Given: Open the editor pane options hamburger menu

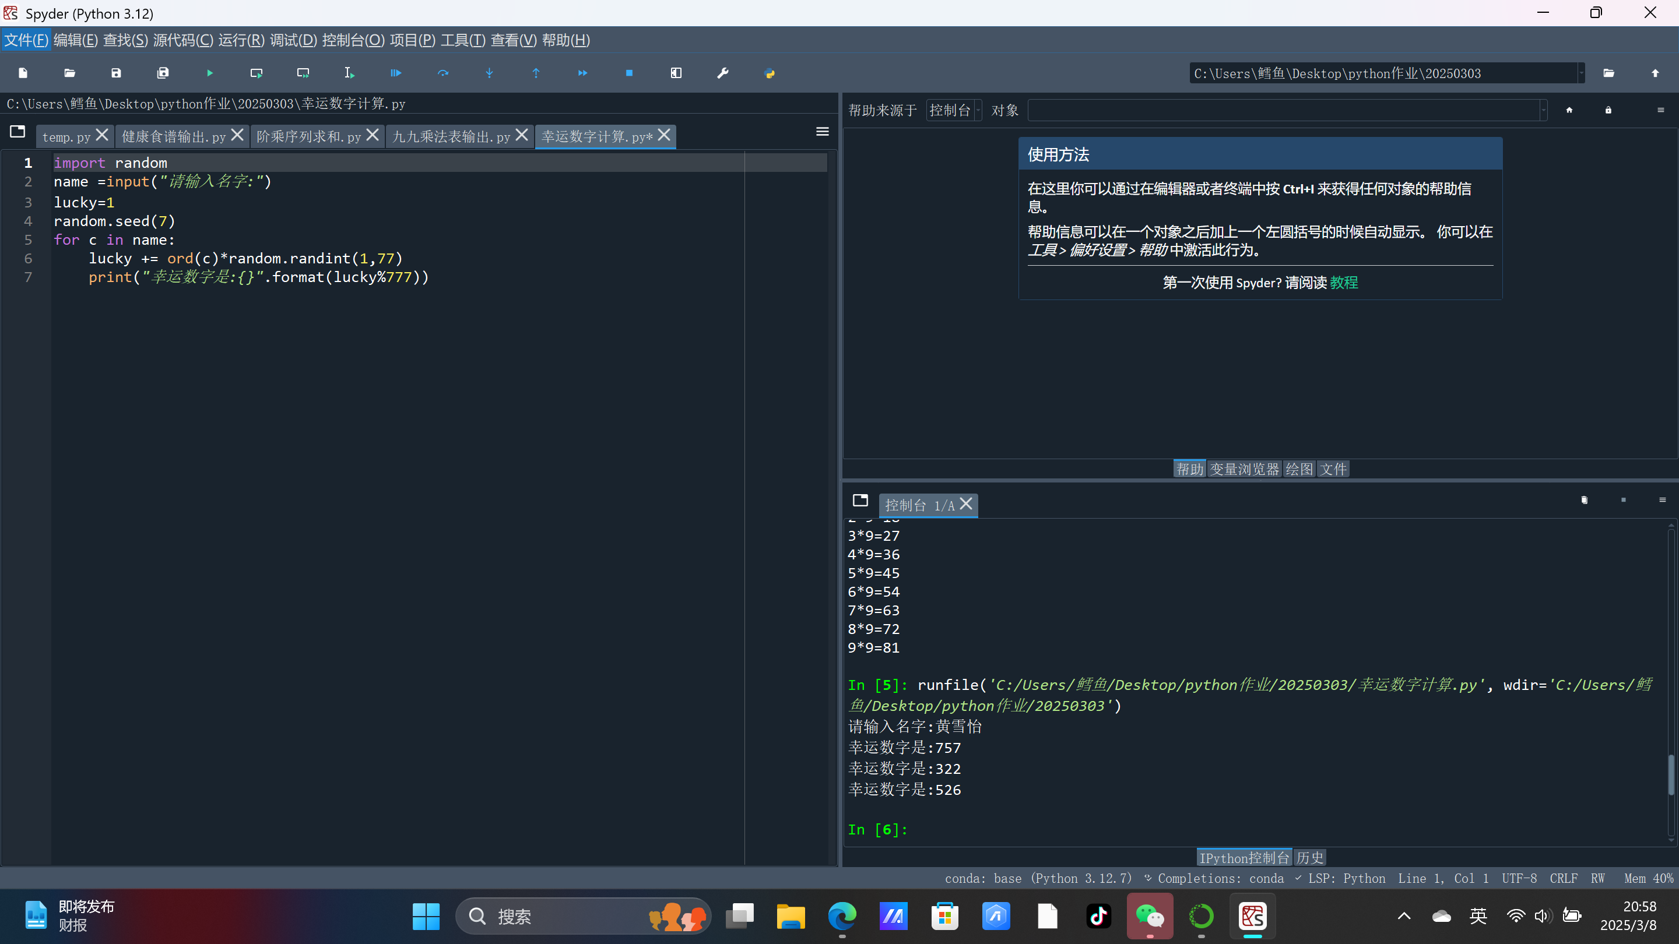Looking at the screenshot, I should pyautogui.click(x=822, y=132).
